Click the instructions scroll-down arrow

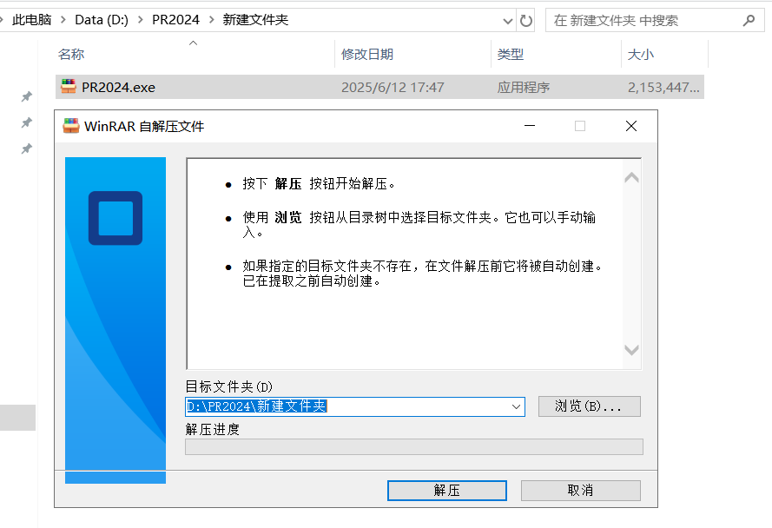631,350
